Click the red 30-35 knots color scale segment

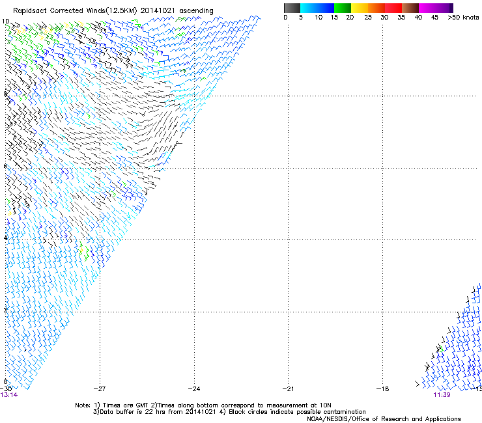point(393,8)
